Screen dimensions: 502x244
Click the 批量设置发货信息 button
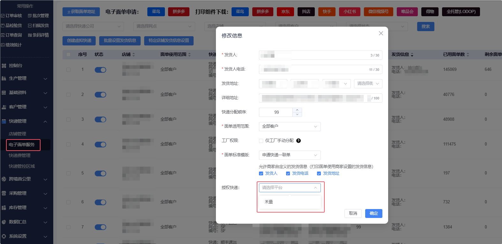click(120, 41)
